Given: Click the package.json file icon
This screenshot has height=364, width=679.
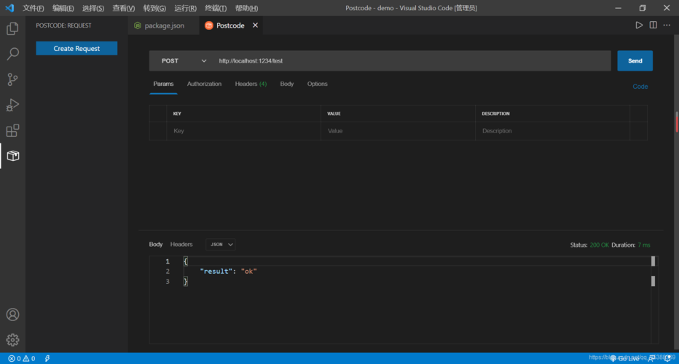Looking at the screenshot, I should [x=137, y=25].
